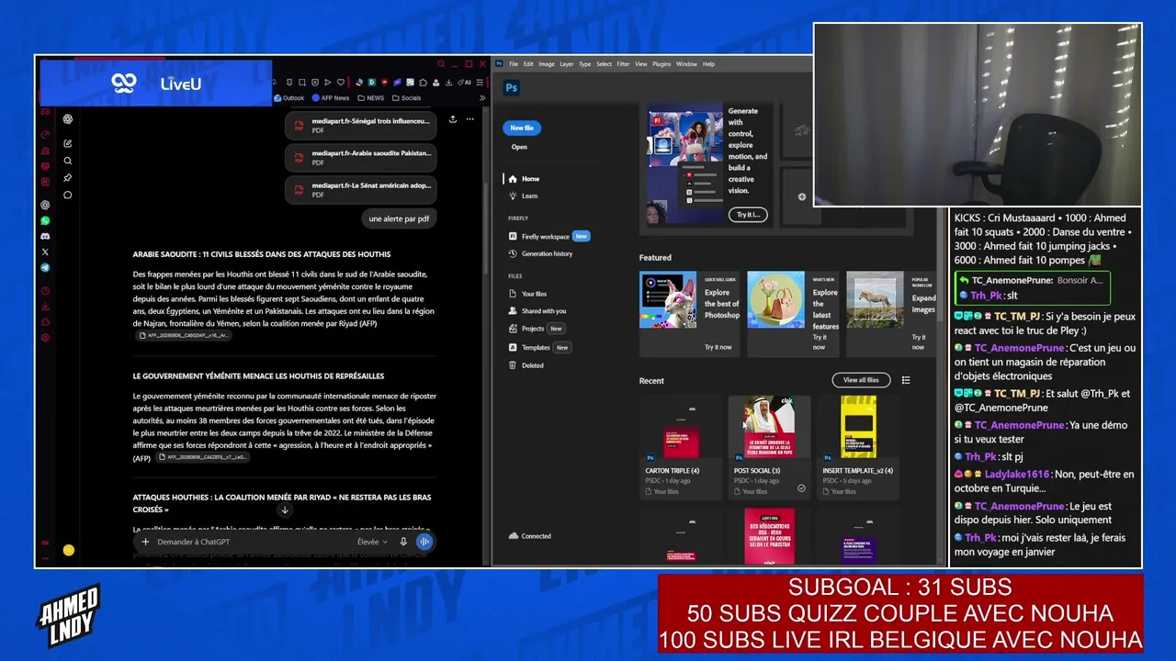
Task: Start ChatGPT voice mode with the blue button
Action: coord(424,542)
